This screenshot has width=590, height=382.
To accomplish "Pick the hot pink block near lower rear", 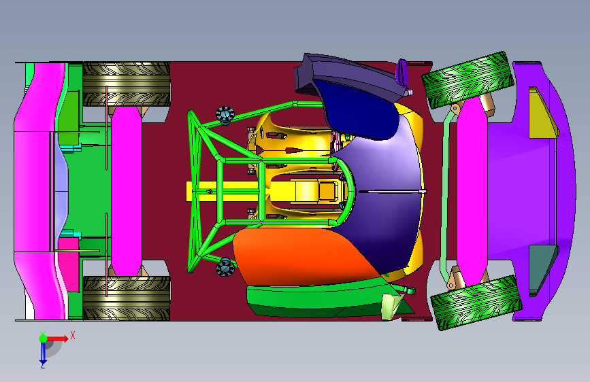I will pos(69,263).
